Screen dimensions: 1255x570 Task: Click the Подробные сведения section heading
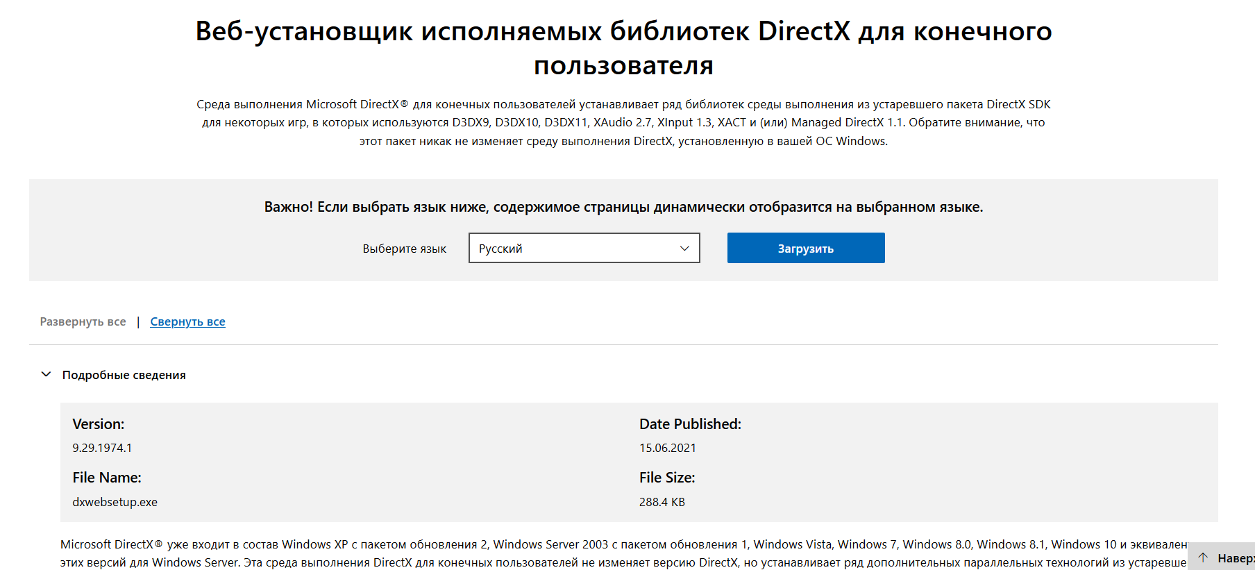(x=124, y=375)
